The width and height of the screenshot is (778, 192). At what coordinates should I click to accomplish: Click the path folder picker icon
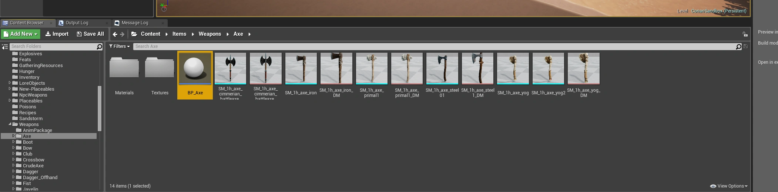click(x=134, y=34)
